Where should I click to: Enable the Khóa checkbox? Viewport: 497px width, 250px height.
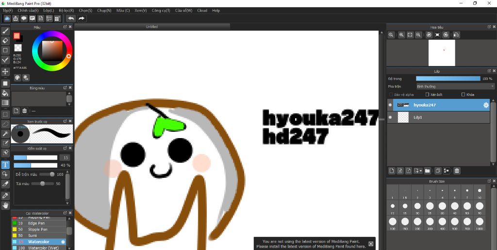[x=463, y=94]
